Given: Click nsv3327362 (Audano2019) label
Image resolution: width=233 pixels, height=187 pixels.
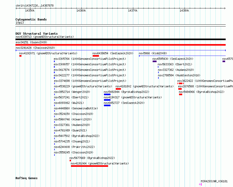Looking at the screenshot, I should 176,70.
